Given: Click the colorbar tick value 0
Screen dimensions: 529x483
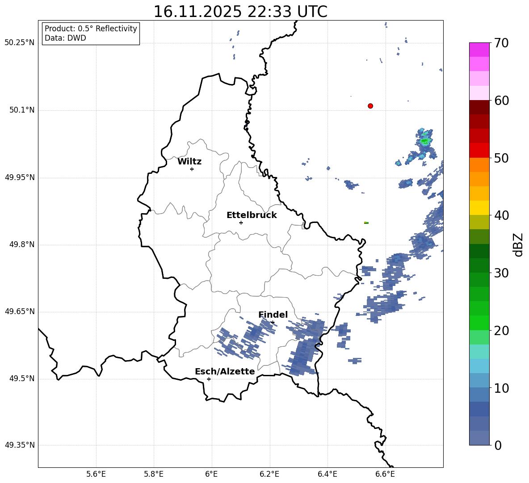Looking at the screenshot, I should tap(498, 445).
